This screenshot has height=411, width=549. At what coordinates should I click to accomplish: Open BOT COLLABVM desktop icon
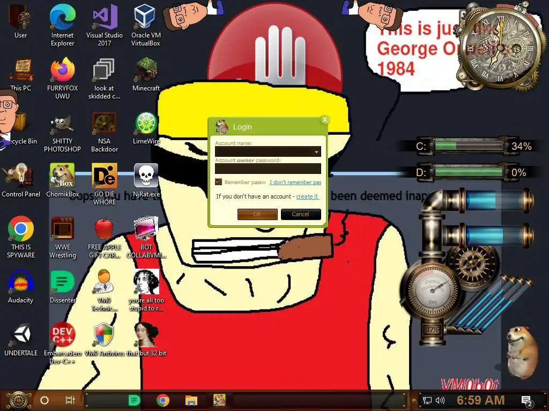(146, 237)
